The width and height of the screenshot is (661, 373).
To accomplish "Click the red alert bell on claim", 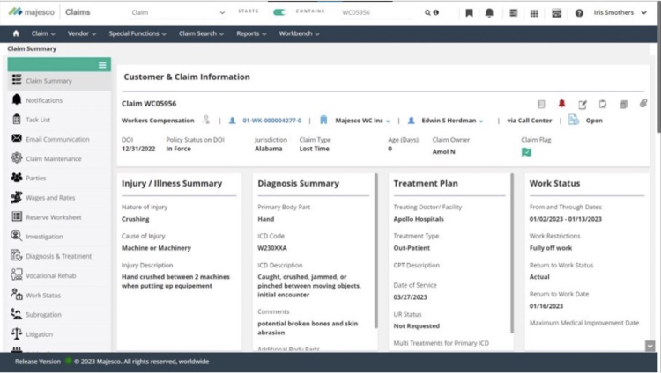I will coord(561,103).
